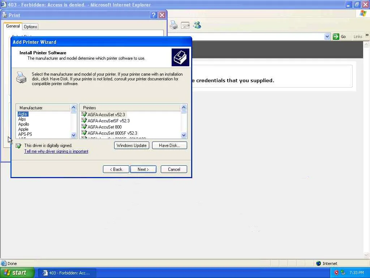Image resolution: width=370 pixels, height=278 pixels.
Task: Cancel the Add Printer Wizard
Action: pyautogui.click(x=174, y=169)
